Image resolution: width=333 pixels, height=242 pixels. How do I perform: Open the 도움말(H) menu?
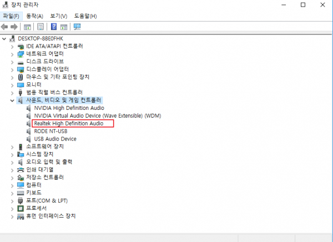coord(85,16)
